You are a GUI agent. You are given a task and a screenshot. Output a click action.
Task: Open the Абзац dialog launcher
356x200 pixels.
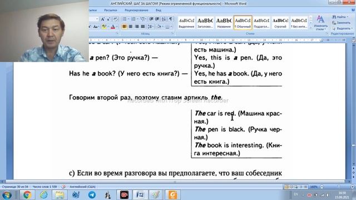pyautogui.click(x=172, y=33)
